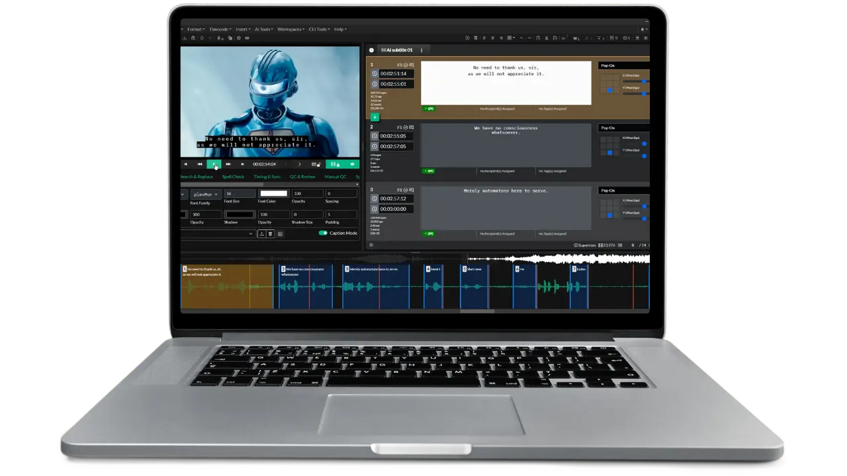This screenshot has width=847, height=476.
Task: Open the plexMor Font Family dropdown
Action: 206,194
